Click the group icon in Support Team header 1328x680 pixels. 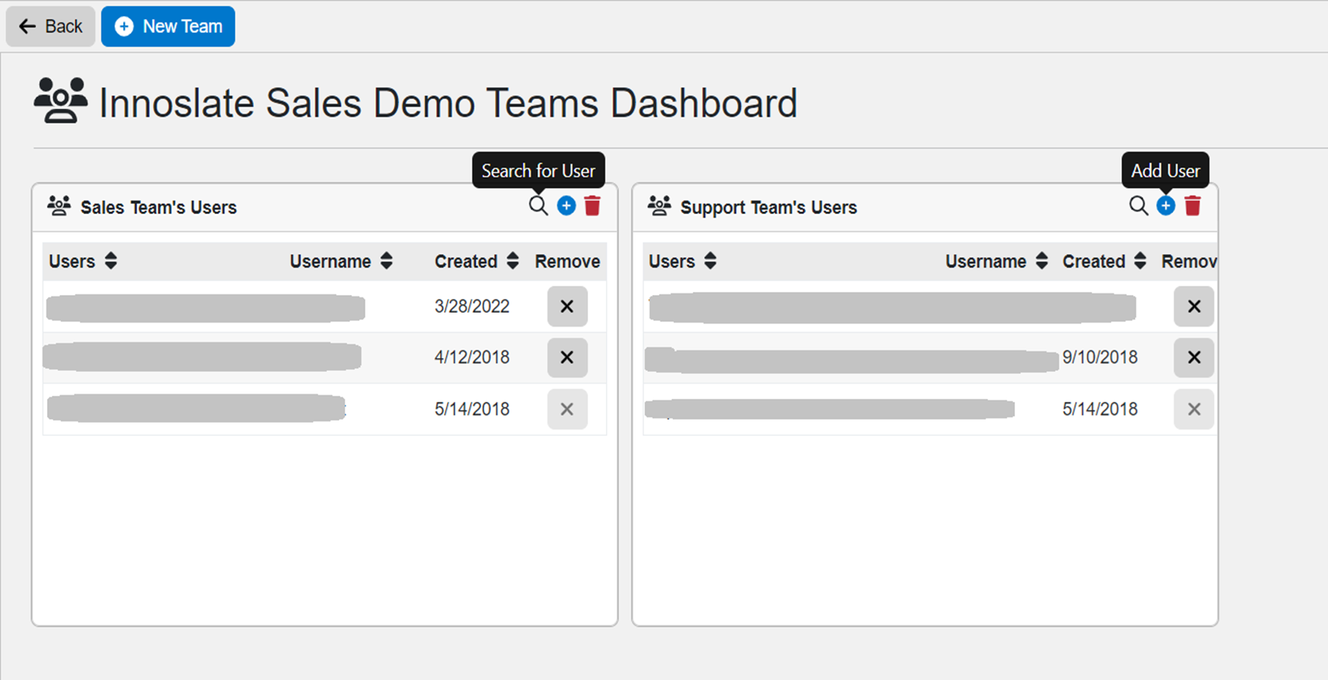click(659, 206)
